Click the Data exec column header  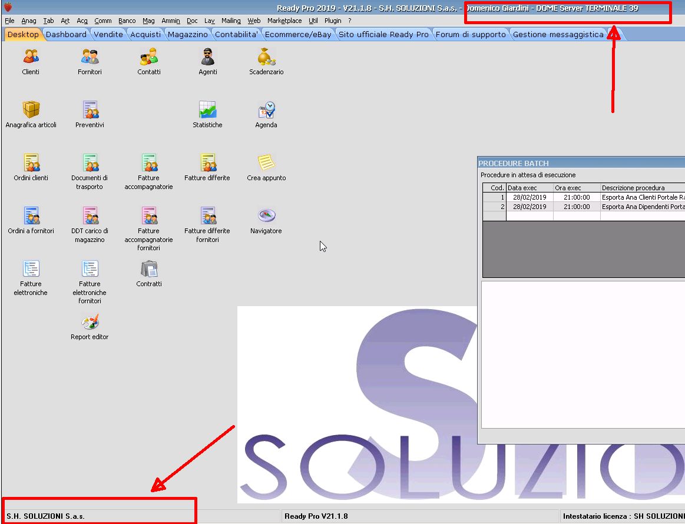tap(530, 188)
